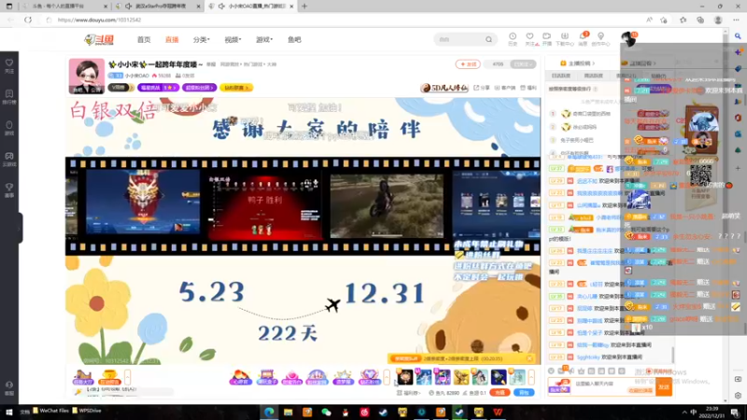
Task: Expand the activity icons arrow beside gifts
Action: click(387, 377)
